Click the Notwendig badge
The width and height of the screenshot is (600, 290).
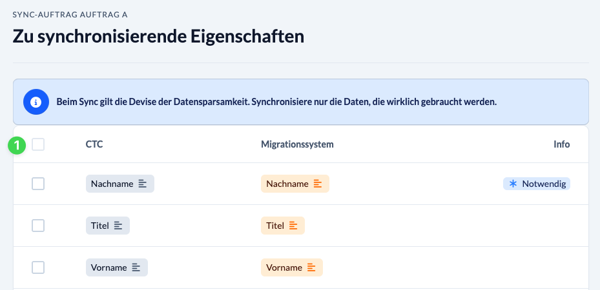[537, 184]
